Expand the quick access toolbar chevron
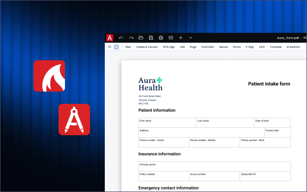Viewport: 307px width, 192px height. 190,38
